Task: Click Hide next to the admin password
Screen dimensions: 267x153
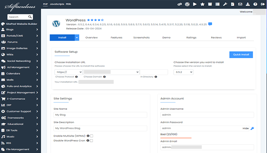Action: (x=245, y=128)
